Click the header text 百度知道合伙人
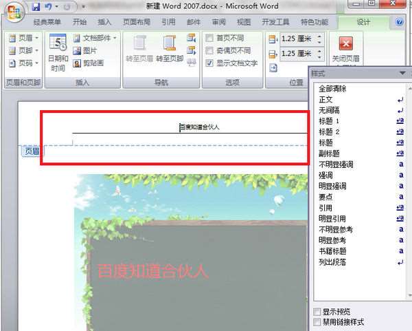Screen dimensions: 412x331 (199, 127)
